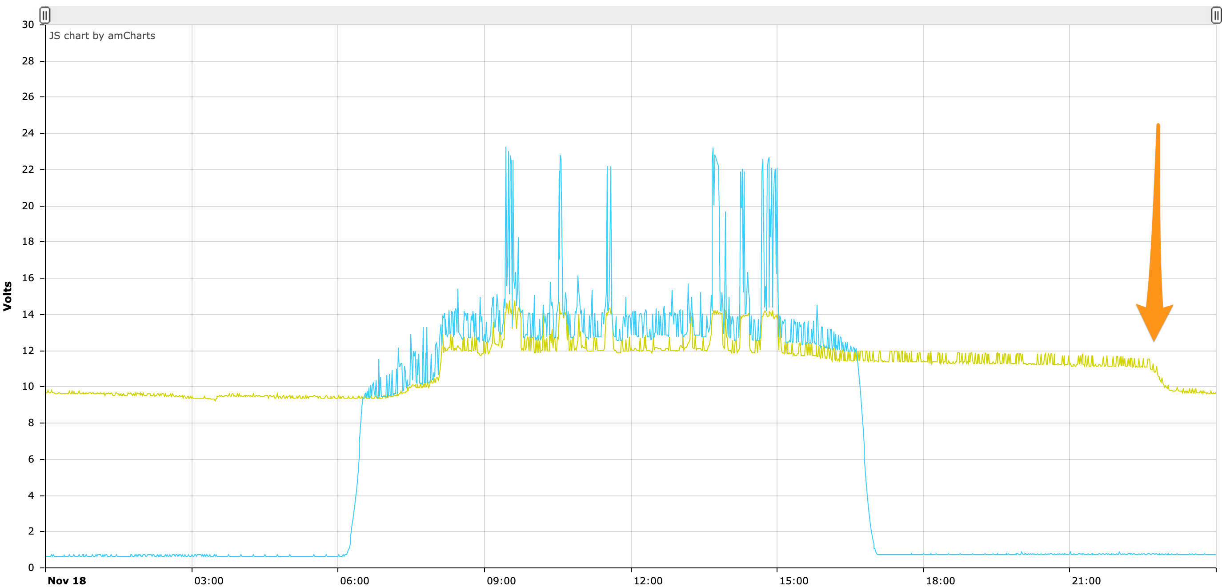This screenshot has height=587, width=1222.
Task: Click the '12:00' time axis label
Action: tap(648, 580)
